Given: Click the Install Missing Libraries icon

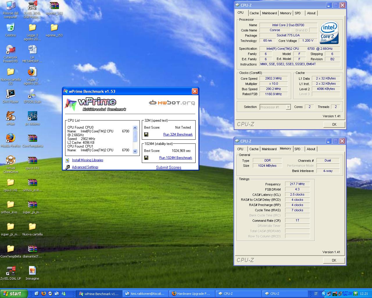Looking at the screenshot, I should click(x=67, y=160).
